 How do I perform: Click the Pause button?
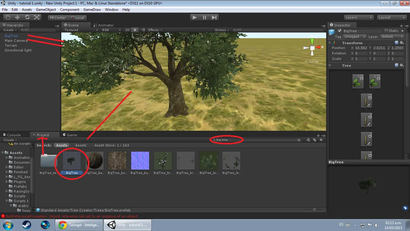pos(204,17)
